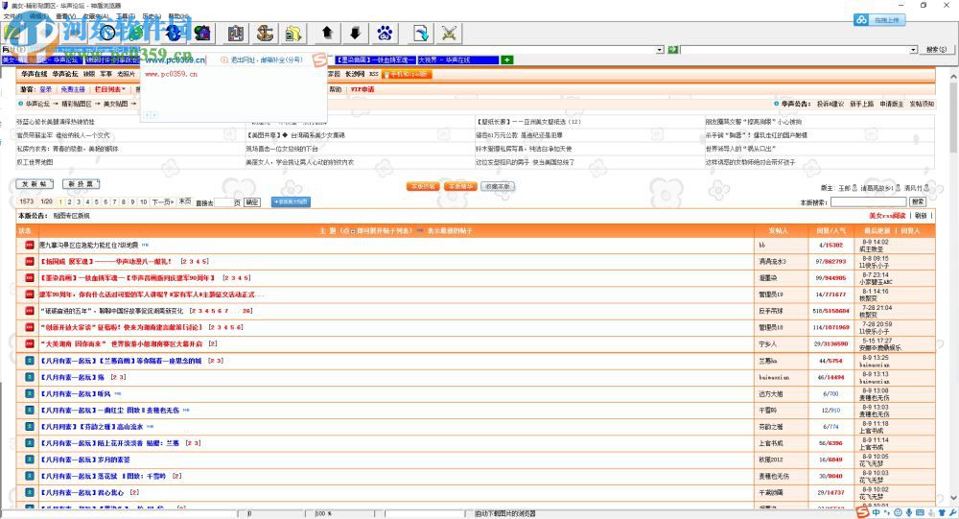Click the green go arrow beside address bar

tap(673, 49)
